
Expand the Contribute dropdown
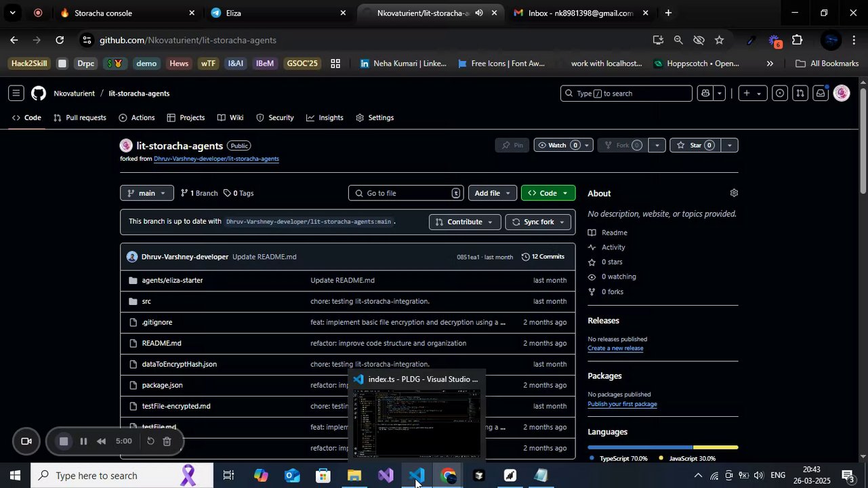coord(465,222)
